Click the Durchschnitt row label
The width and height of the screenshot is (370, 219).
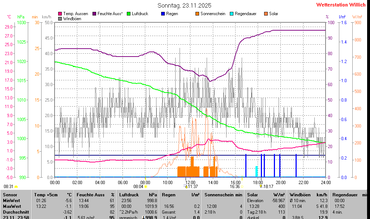14,212
